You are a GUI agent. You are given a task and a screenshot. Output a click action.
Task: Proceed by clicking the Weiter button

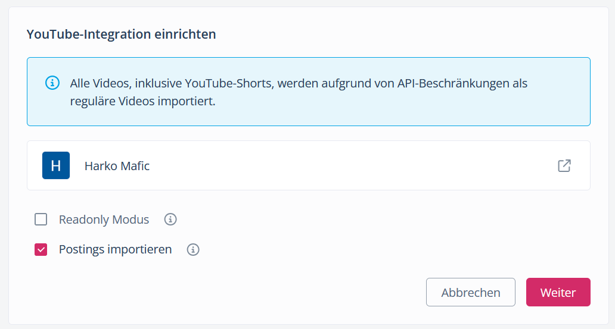pos(558,292)
